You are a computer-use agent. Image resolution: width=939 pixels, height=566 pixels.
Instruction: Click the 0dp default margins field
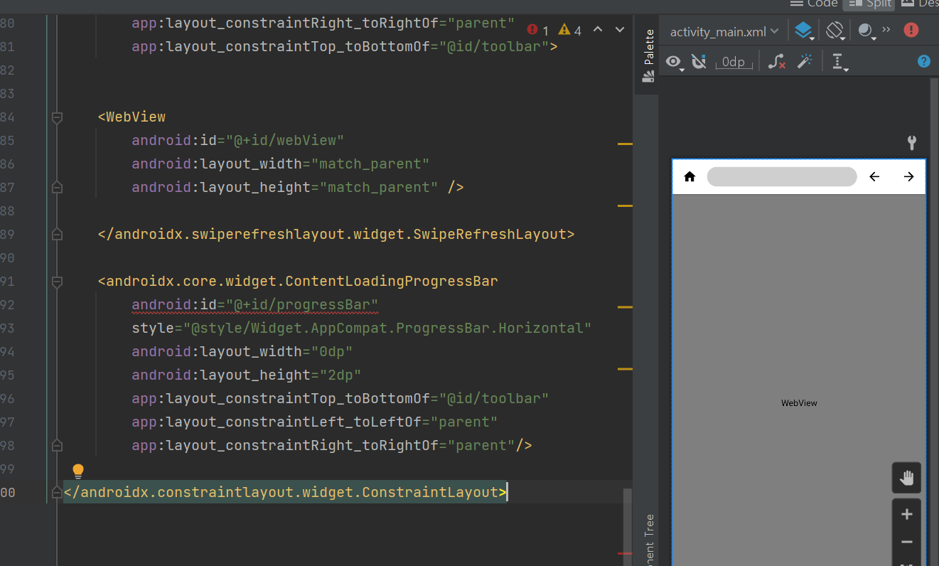tap(734, 63)
